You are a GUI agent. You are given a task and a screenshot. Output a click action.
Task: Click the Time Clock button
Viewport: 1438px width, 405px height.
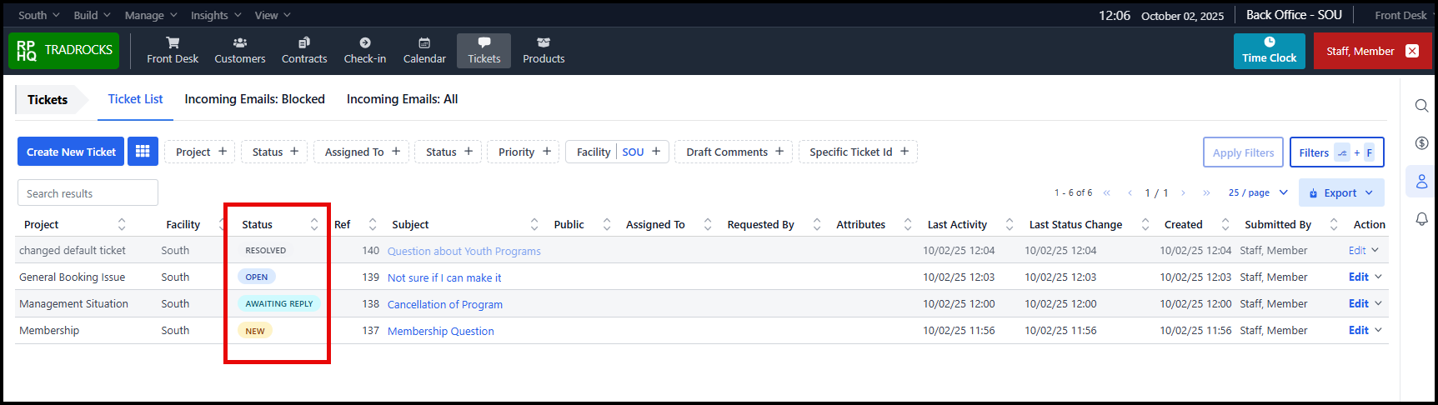pos(1269,51)
